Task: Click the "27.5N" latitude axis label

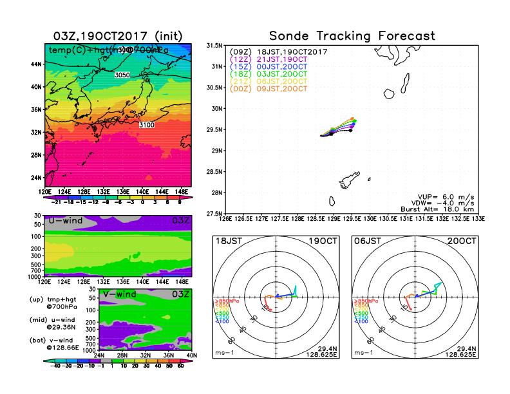Action: pos(214,214)
